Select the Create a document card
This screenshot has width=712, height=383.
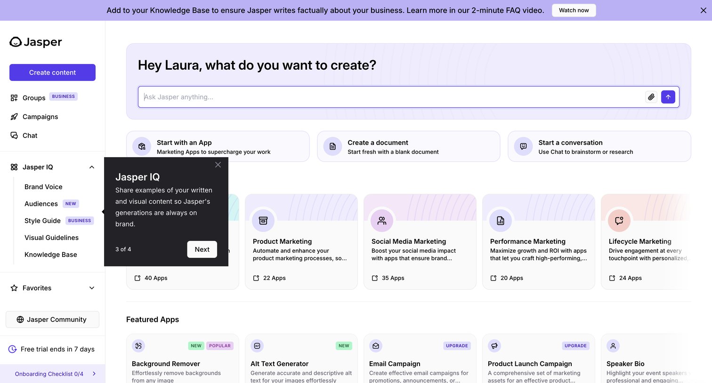409,146
